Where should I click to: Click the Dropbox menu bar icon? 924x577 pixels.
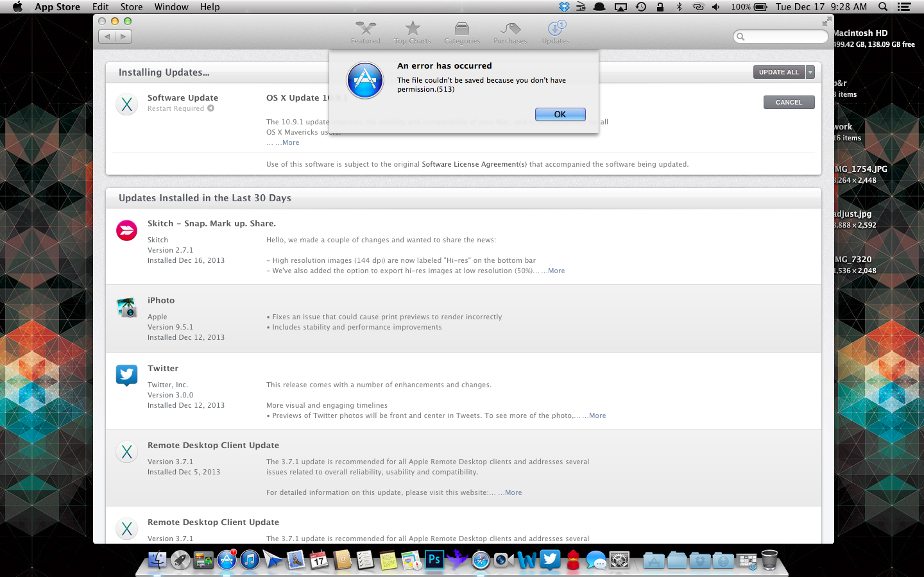pos(564,6)
